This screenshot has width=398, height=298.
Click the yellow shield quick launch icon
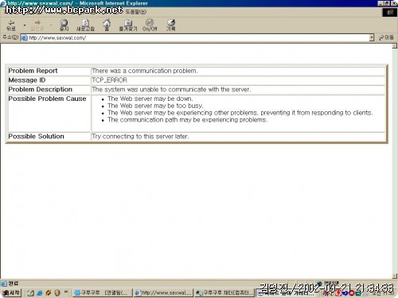[57, 292]
